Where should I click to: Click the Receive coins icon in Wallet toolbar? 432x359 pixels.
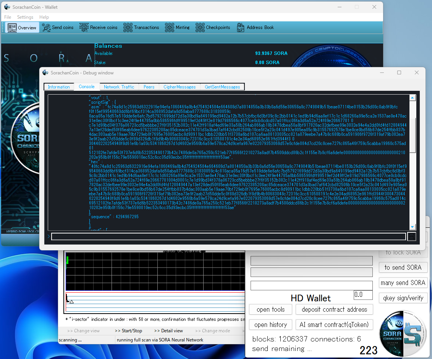click(84, 27)
